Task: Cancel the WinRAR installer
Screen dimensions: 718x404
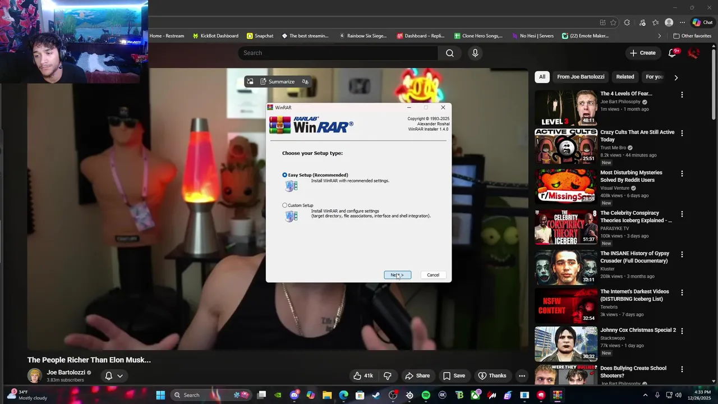Action: coord(433,275)
